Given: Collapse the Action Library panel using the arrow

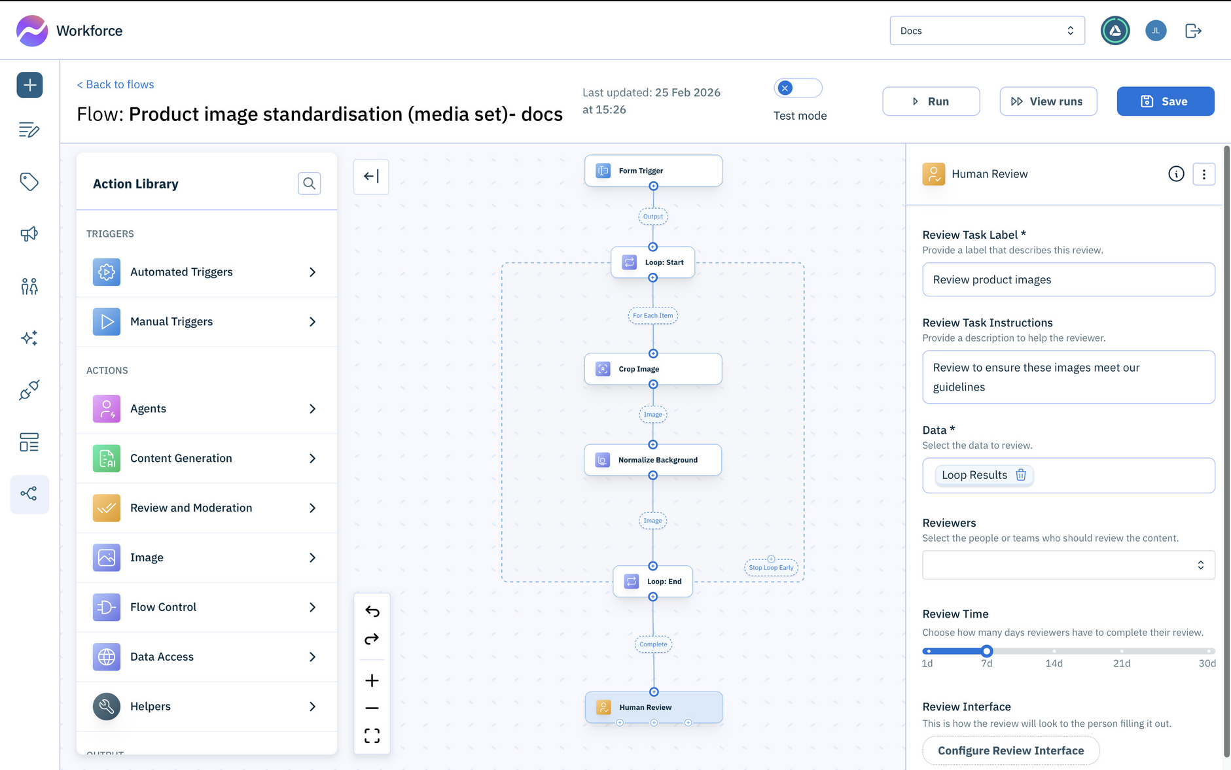Looking at the screenshot, I should point(371,176).
